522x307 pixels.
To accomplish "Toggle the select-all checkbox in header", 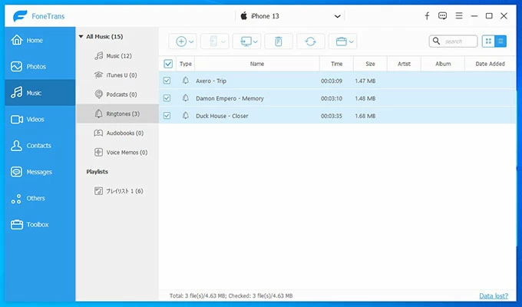I will coord(168,64).
